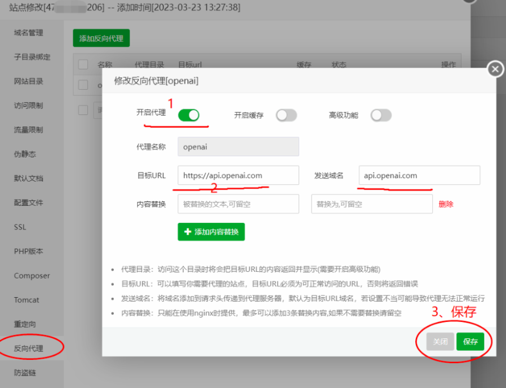Open the 配置文件 section
The image size is (506, 388).
(29, 202)
